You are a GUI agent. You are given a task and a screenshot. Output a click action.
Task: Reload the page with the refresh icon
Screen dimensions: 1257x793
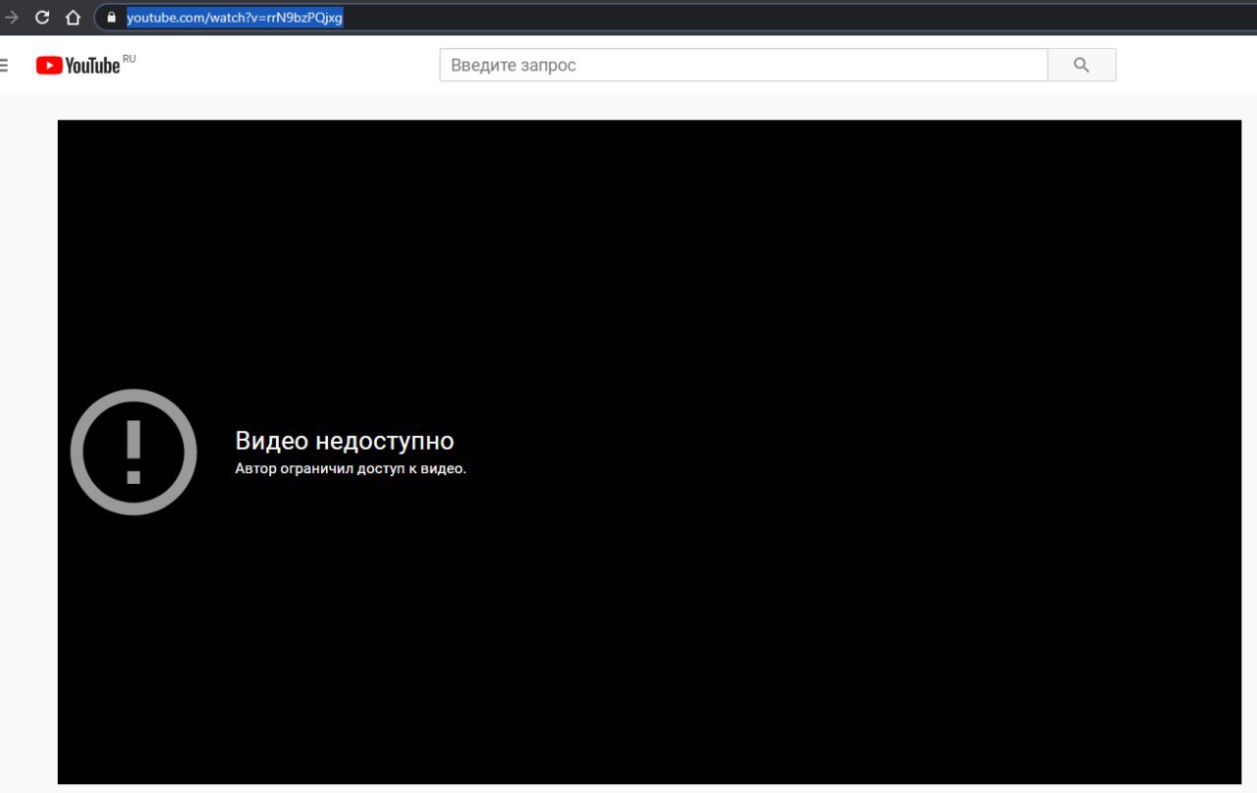click(x=42, y=17)
